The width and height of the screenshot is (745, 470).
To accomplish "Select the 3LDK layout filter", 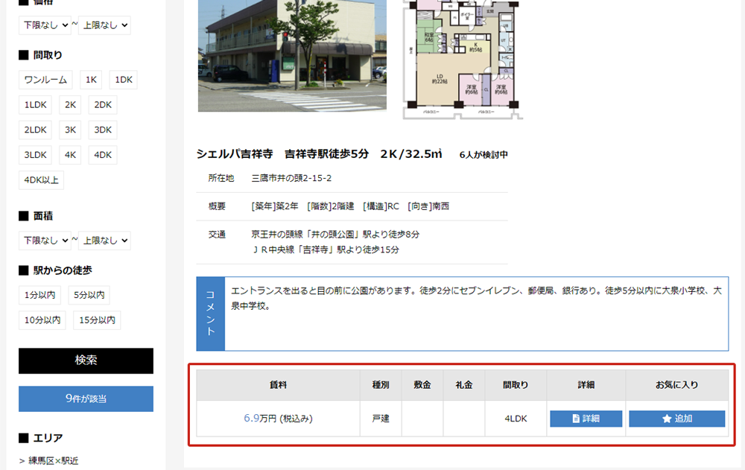I will click(x=35, y=155).
